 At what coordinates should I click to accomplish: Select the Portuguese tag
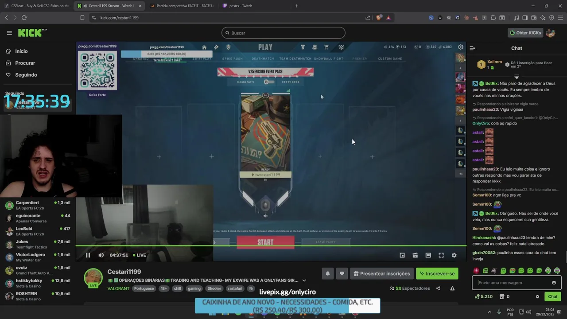point(144,288)
